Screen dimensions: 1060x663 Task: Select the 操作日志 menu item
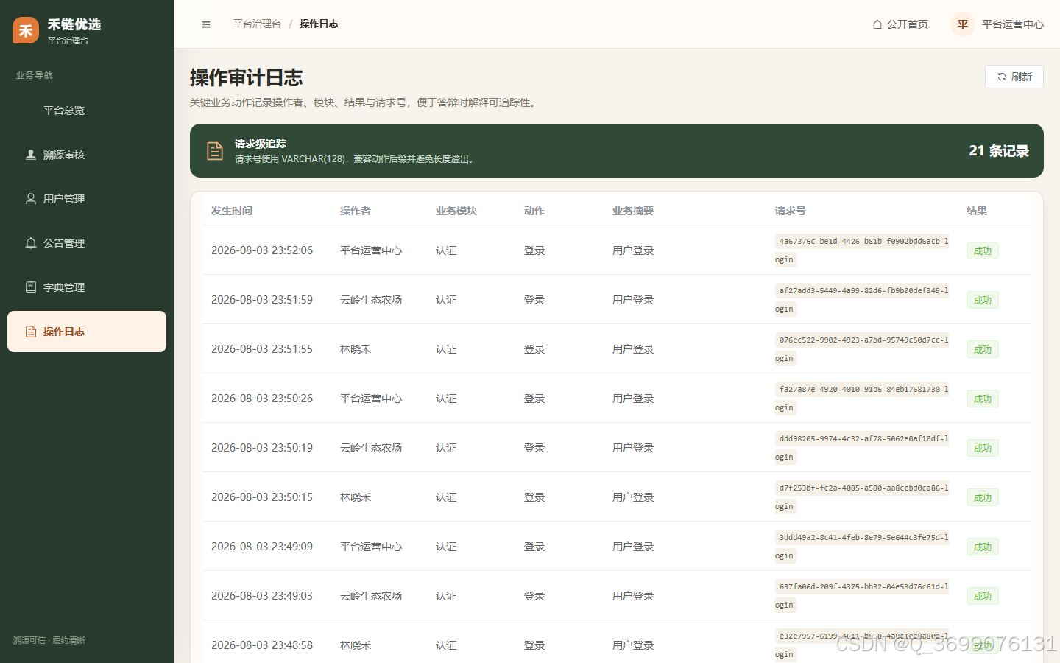point(87,331)
